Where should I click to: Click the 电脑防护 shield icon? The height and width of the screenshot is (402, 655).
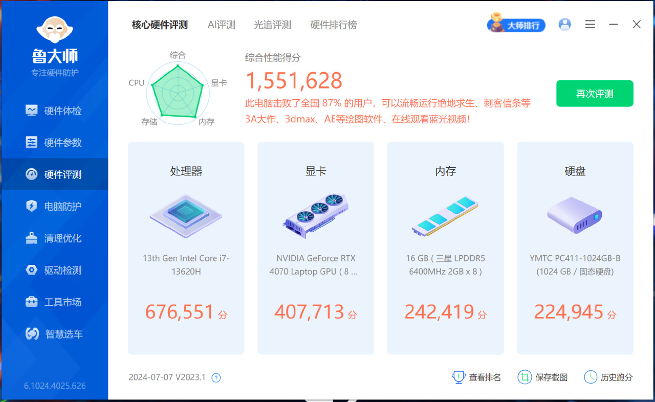(32, 206)
